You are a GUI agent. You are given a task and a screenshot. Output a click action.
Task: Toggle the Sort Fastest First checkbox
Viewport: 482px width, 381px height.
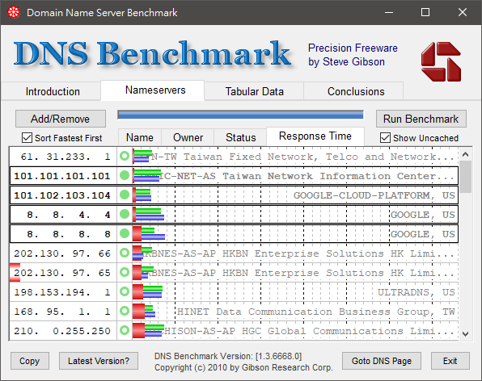[x=27, y=138]
